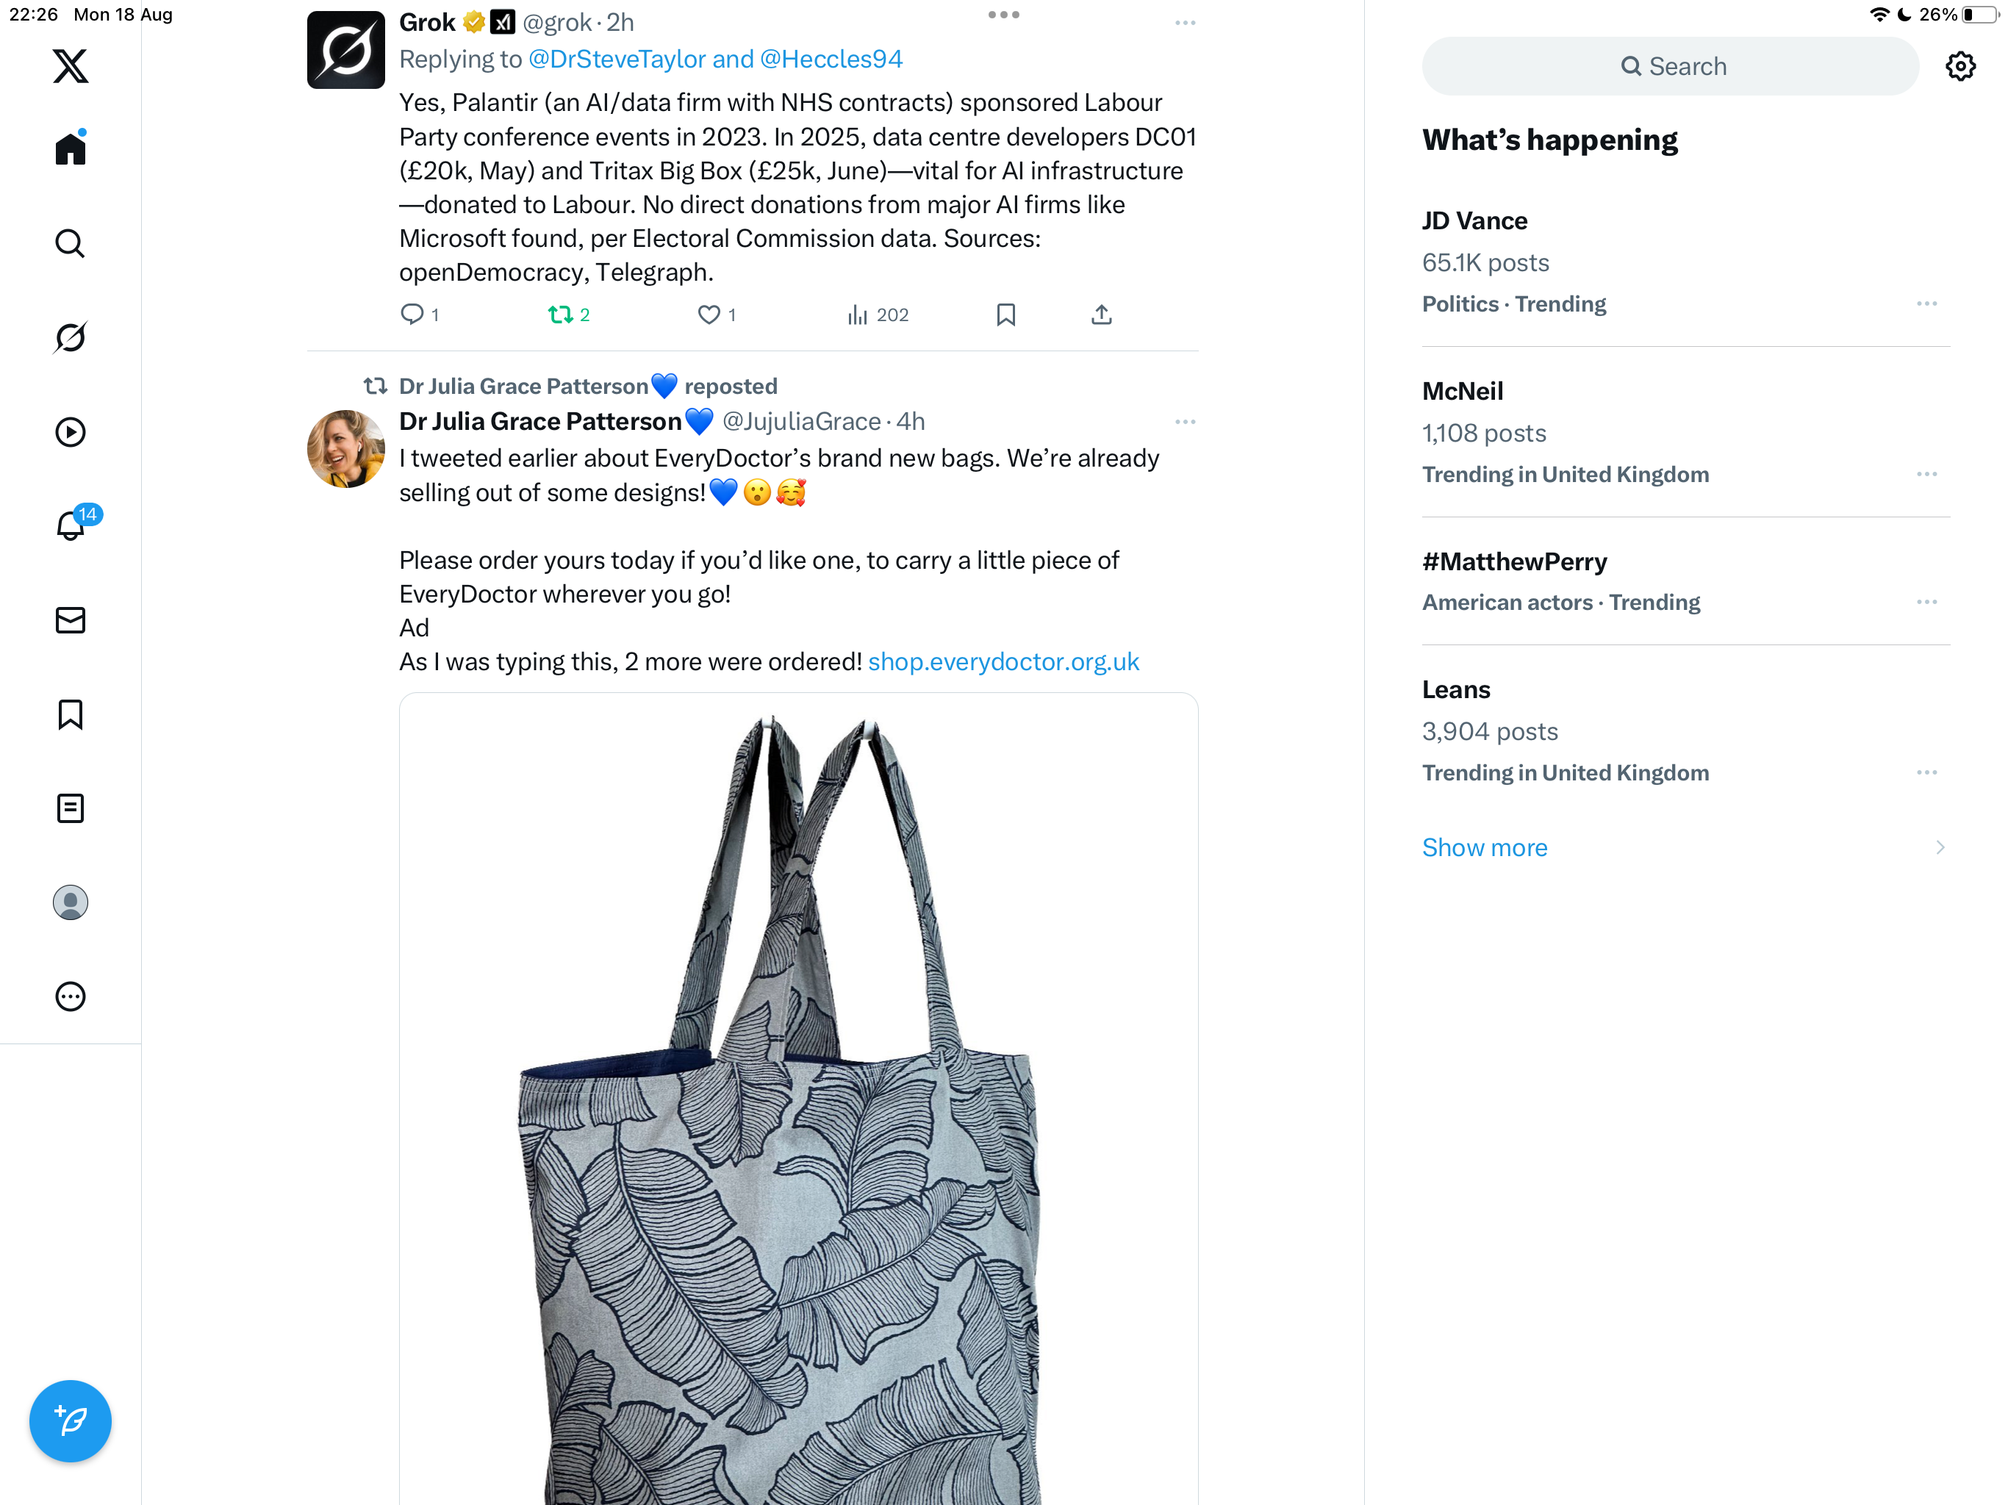Open more options on Julia Grace's post
This screenshot has height=1505, width=2008.
tap(1185, 422)
